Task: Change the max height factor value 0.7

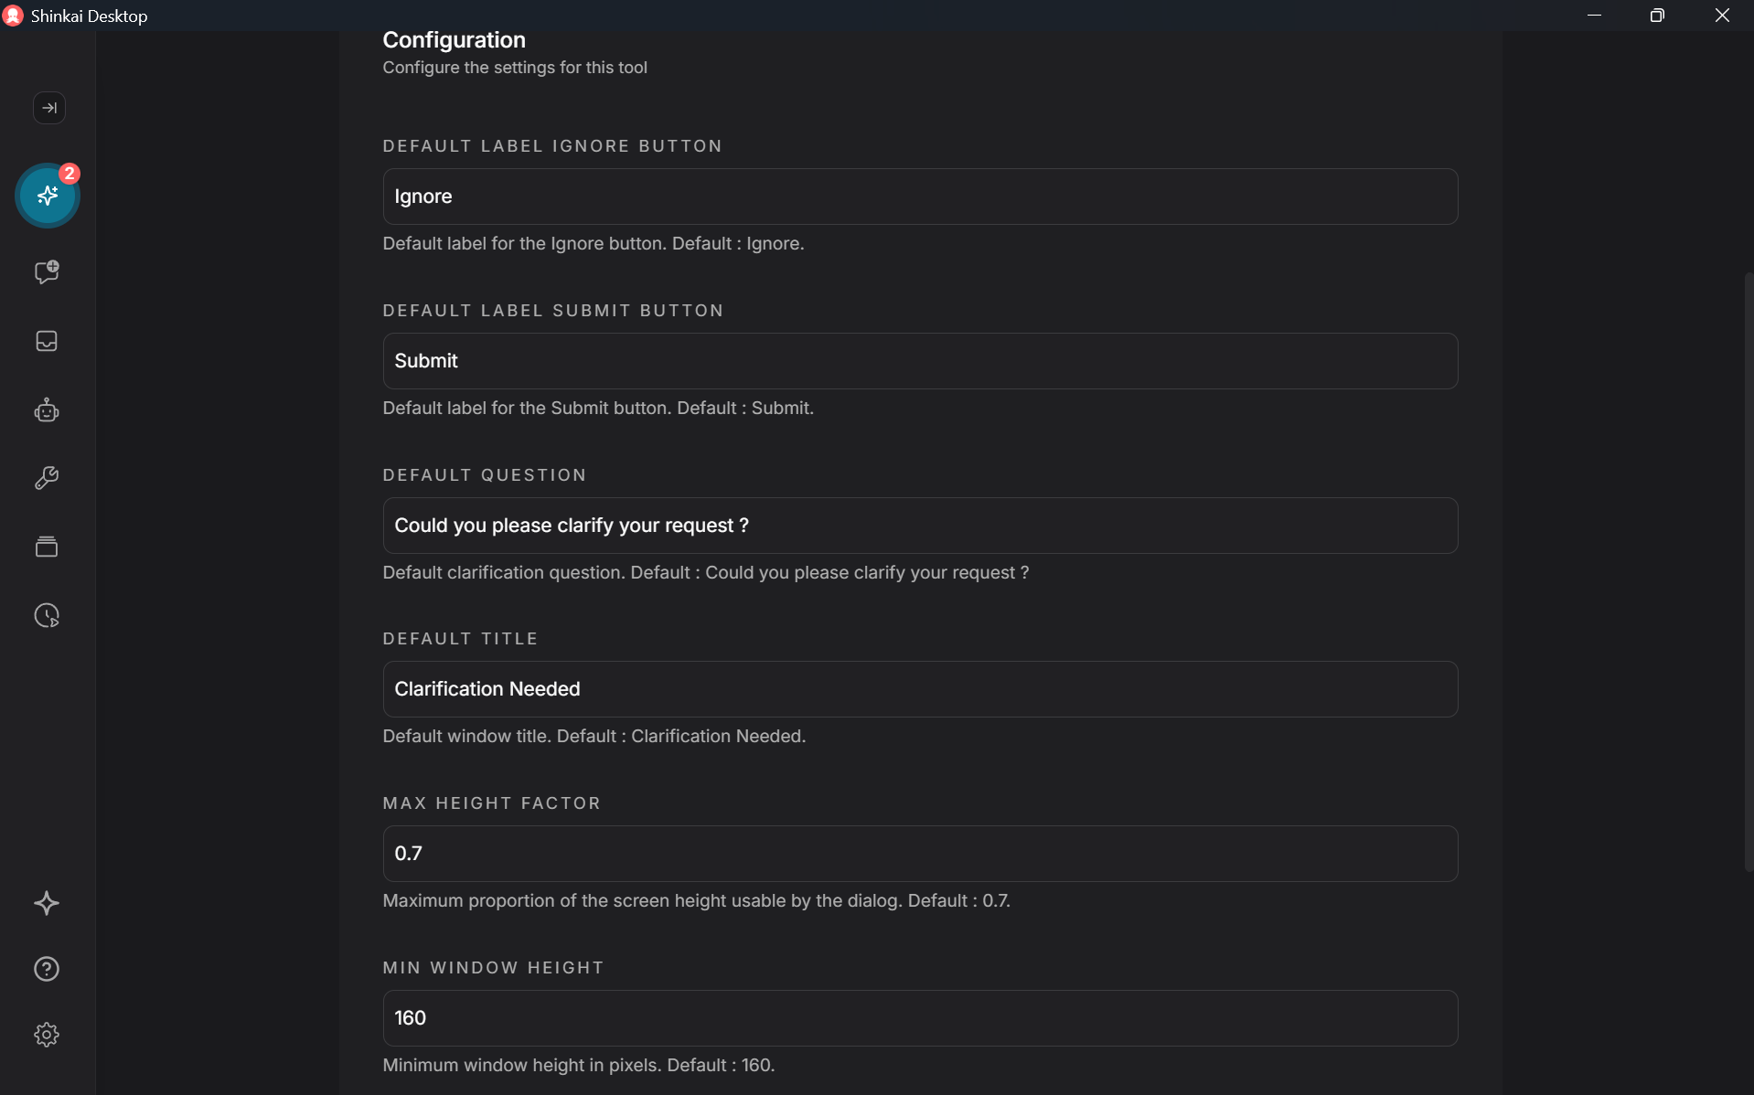Action: (918, 853)
